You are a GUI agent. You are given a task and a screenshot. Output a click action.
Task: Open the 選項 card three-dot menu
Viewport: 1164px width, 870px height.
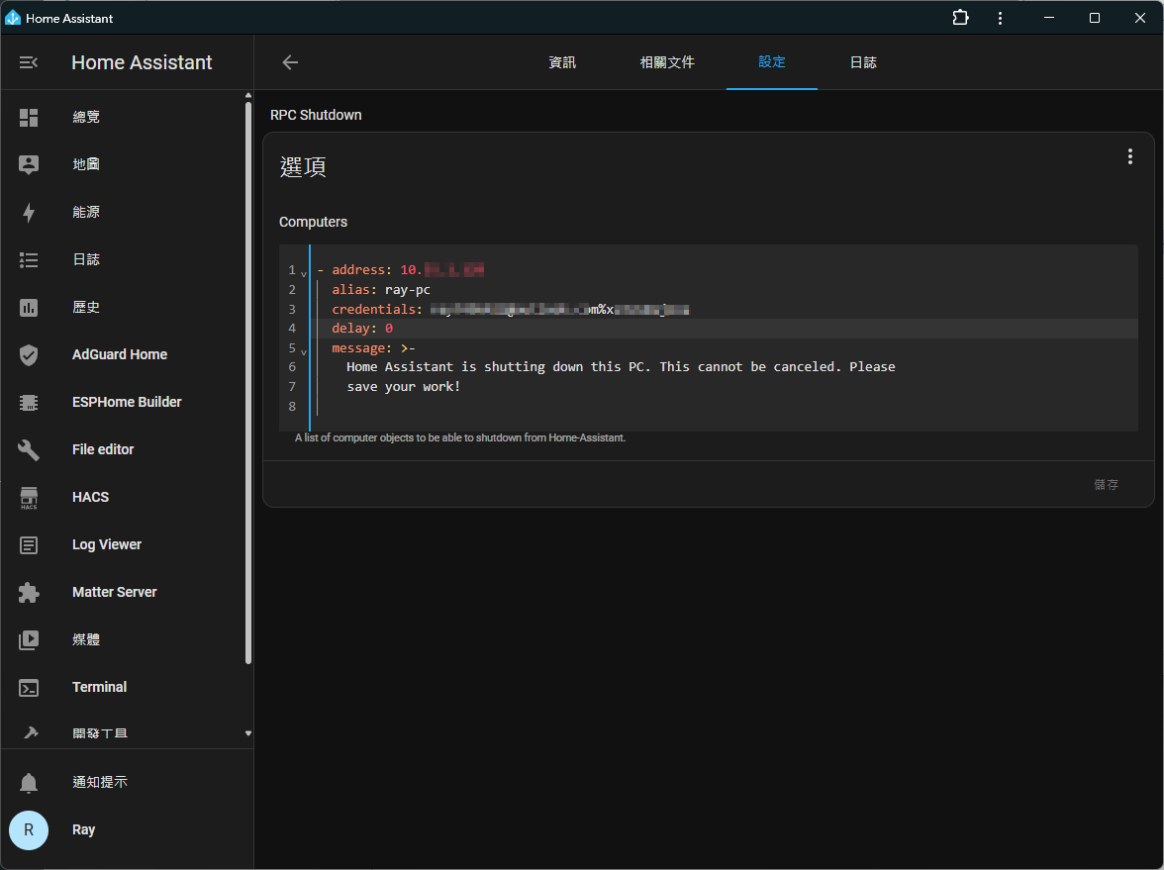[x=1130, y=156]
